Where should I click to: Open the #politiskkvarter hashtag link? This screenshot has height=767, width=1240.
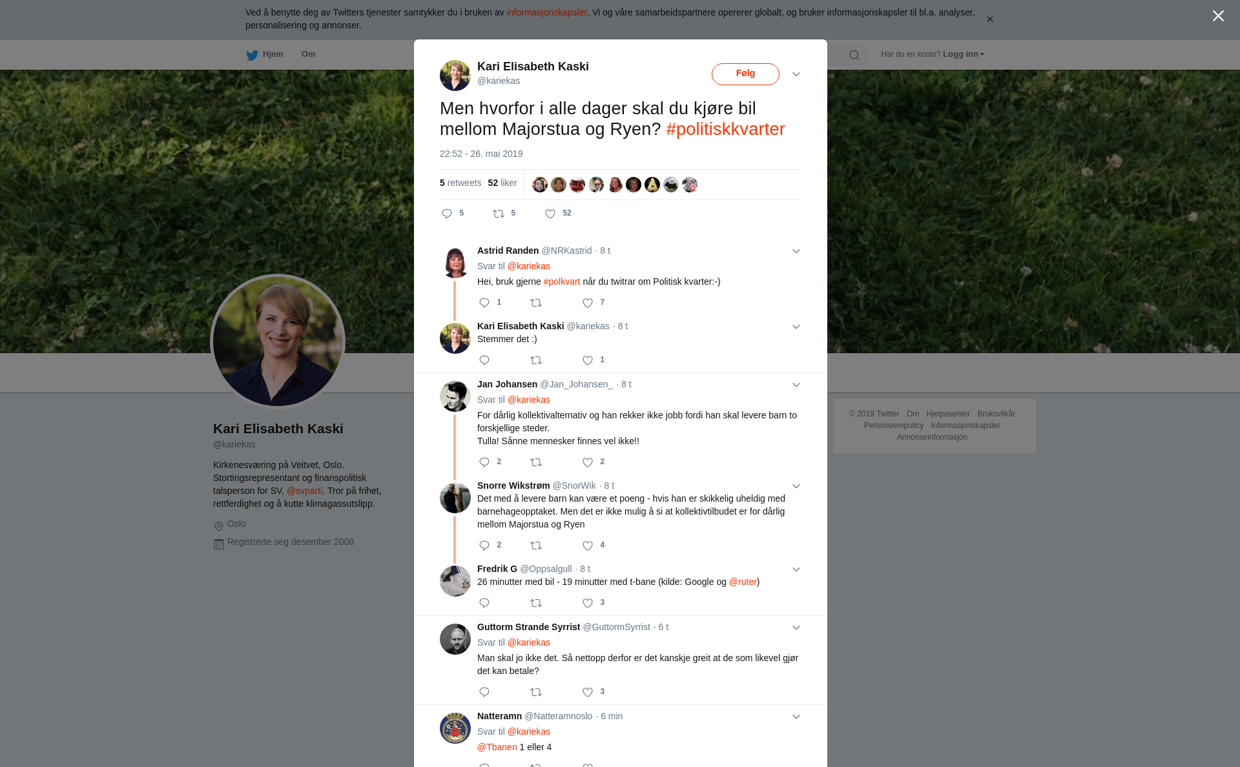tap(725, 129)
